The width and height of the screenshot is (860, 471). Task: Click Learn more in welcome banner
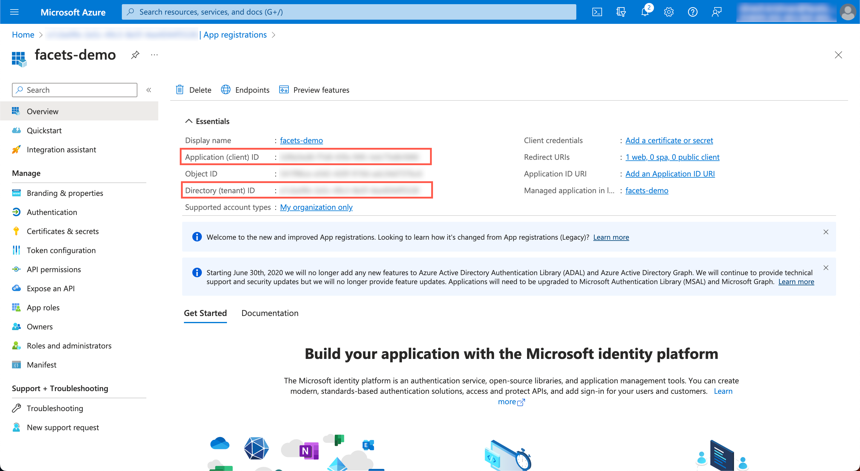611,237
